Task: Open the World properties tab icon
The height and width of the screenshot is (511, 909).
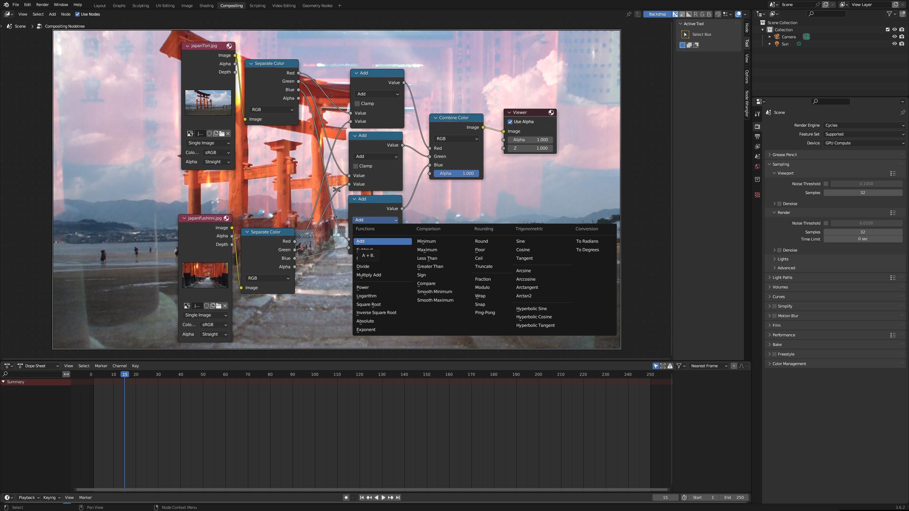Action: coord(757,166)
